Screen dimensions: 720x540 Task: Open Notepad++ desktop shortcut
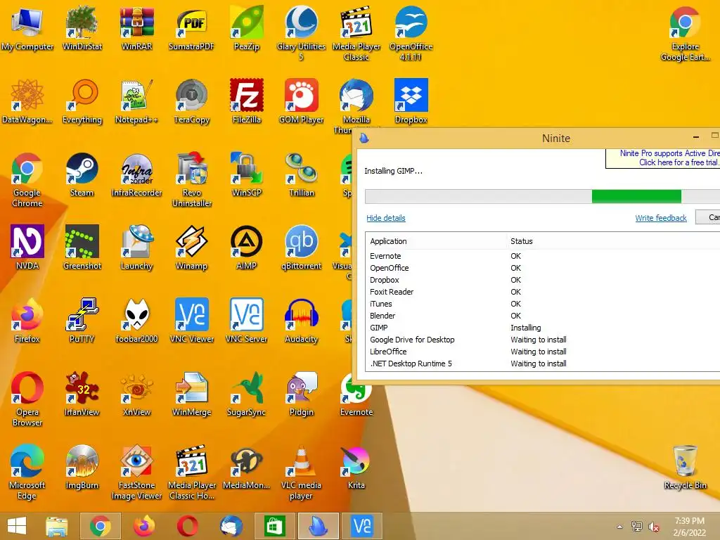click(136, 101)
